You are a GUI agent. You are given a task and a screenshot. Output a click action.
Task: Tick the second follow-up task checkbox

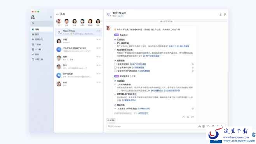[115, 67]
